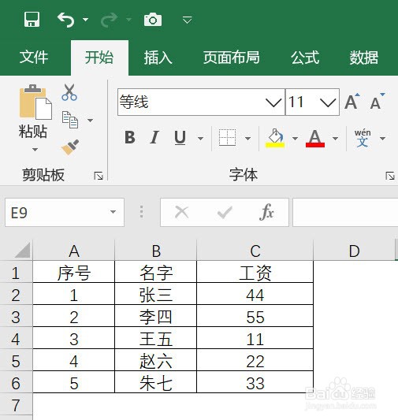
Task: Open Customize Quick Access Toolbar dropdown
Action: point(187,20)
